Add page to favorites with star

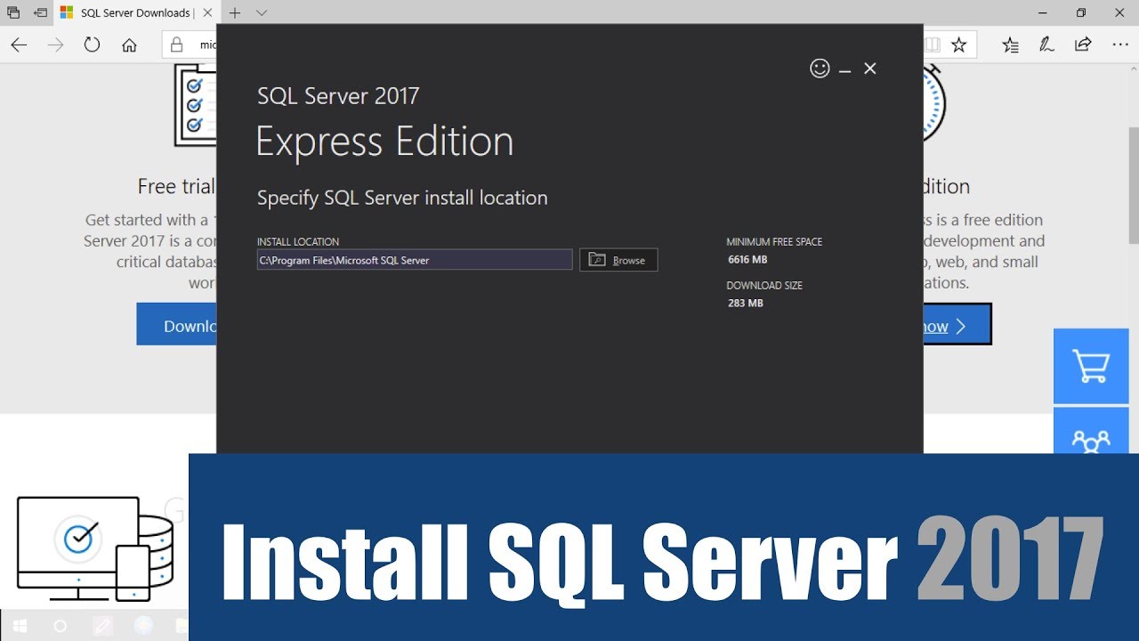[958, 45]
